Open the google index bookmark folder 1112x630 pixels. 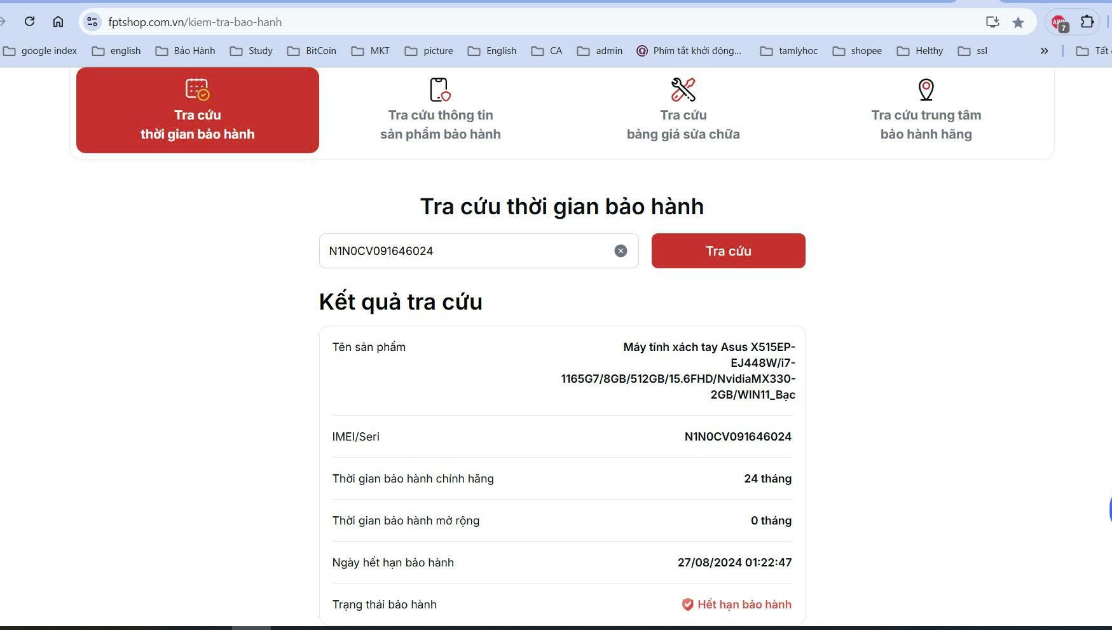coord(40,51)
